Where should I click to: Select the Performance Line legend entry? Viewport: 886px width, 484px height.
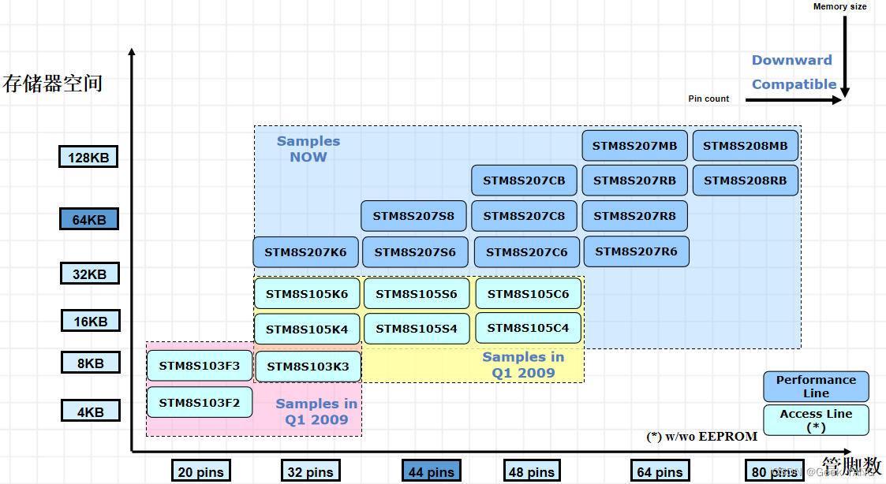[816, 386]
